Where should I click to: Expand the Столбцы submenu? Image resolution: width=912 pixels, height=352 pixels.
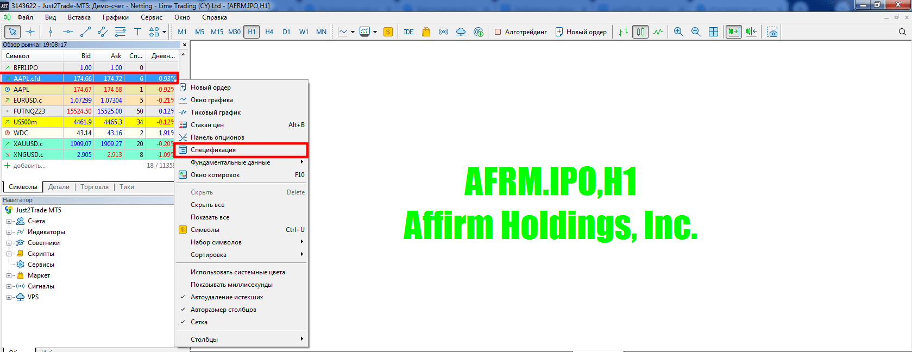click(241, 340)
